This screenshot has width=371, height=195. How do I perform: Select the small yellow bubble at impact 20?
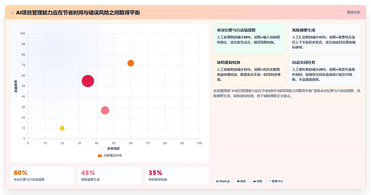(x=62, y=128)
